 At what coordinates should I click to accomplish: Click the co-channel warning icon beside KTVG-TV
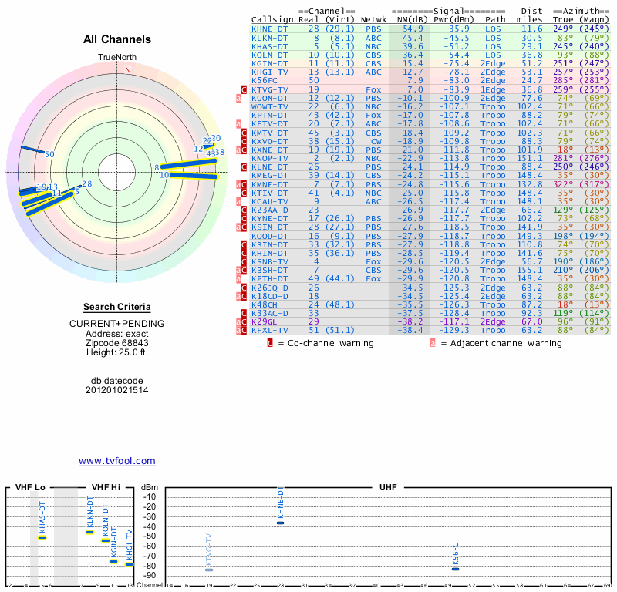click(244, 89)
